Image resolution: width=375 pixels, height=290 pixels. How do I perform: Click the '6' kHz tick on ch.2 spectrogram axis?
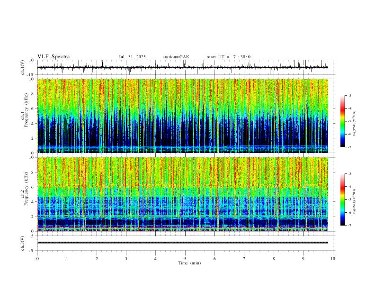coord(33,187)
